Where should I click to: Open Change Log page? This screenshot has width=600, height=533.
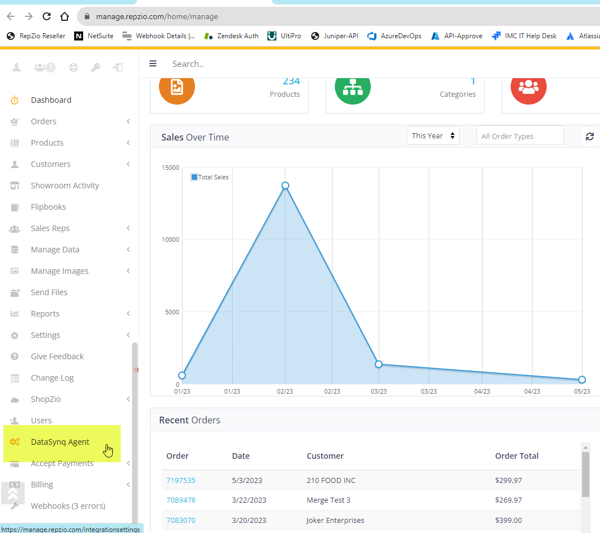52,378
